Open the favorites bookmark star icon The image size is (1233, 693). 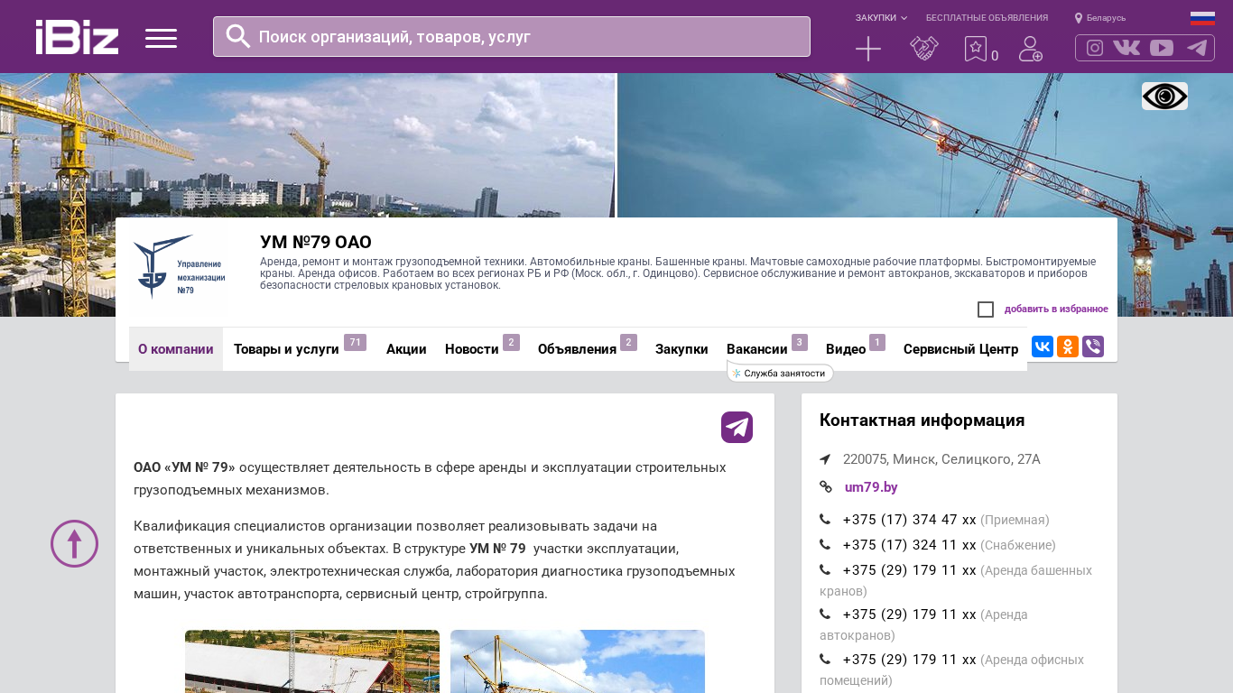[976, 49]
